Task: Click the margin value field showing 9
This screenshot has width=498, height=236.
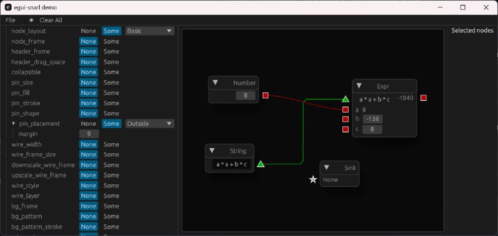Action: [x=89, y=134]
